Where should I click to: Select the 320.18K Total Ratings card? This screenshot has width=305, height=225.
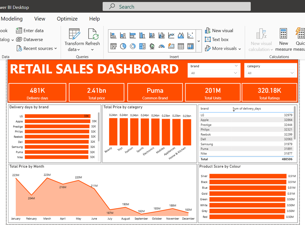(x=269, y=92)
